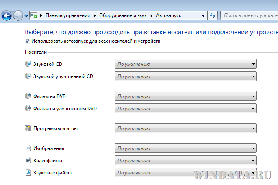Click the Программы и игры icon
The height and width of the screenshot is (185, 278).
tap(28, 128)
